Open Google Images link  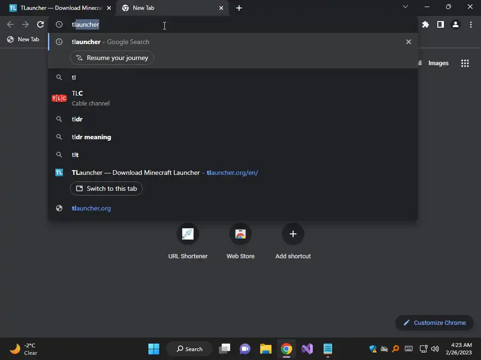click(438, 63)
